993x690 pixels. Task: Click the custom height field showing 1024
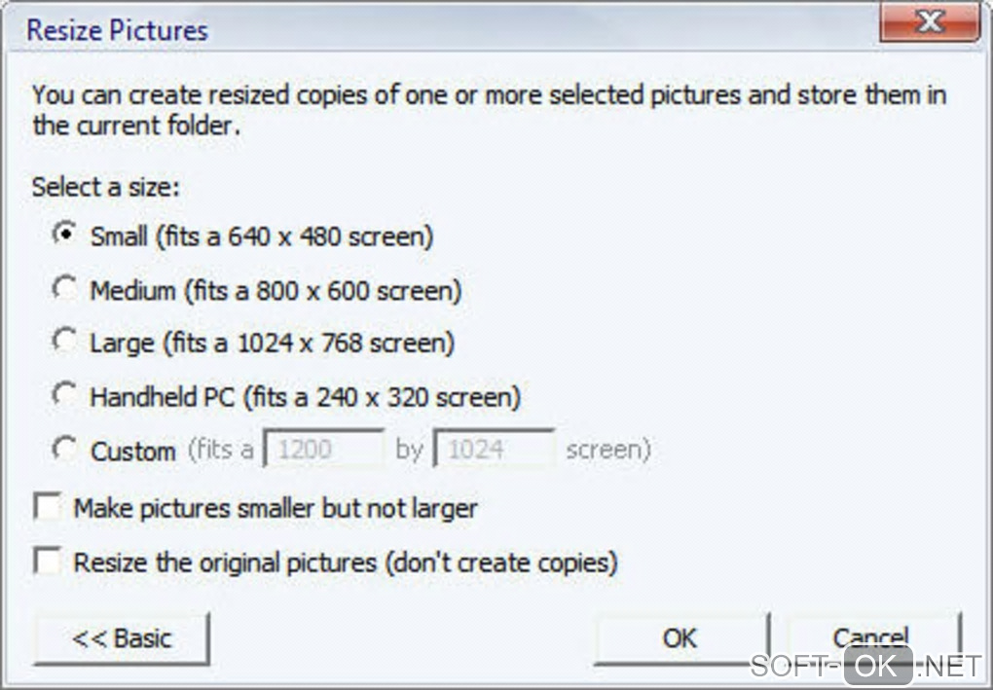coord(495,450)
